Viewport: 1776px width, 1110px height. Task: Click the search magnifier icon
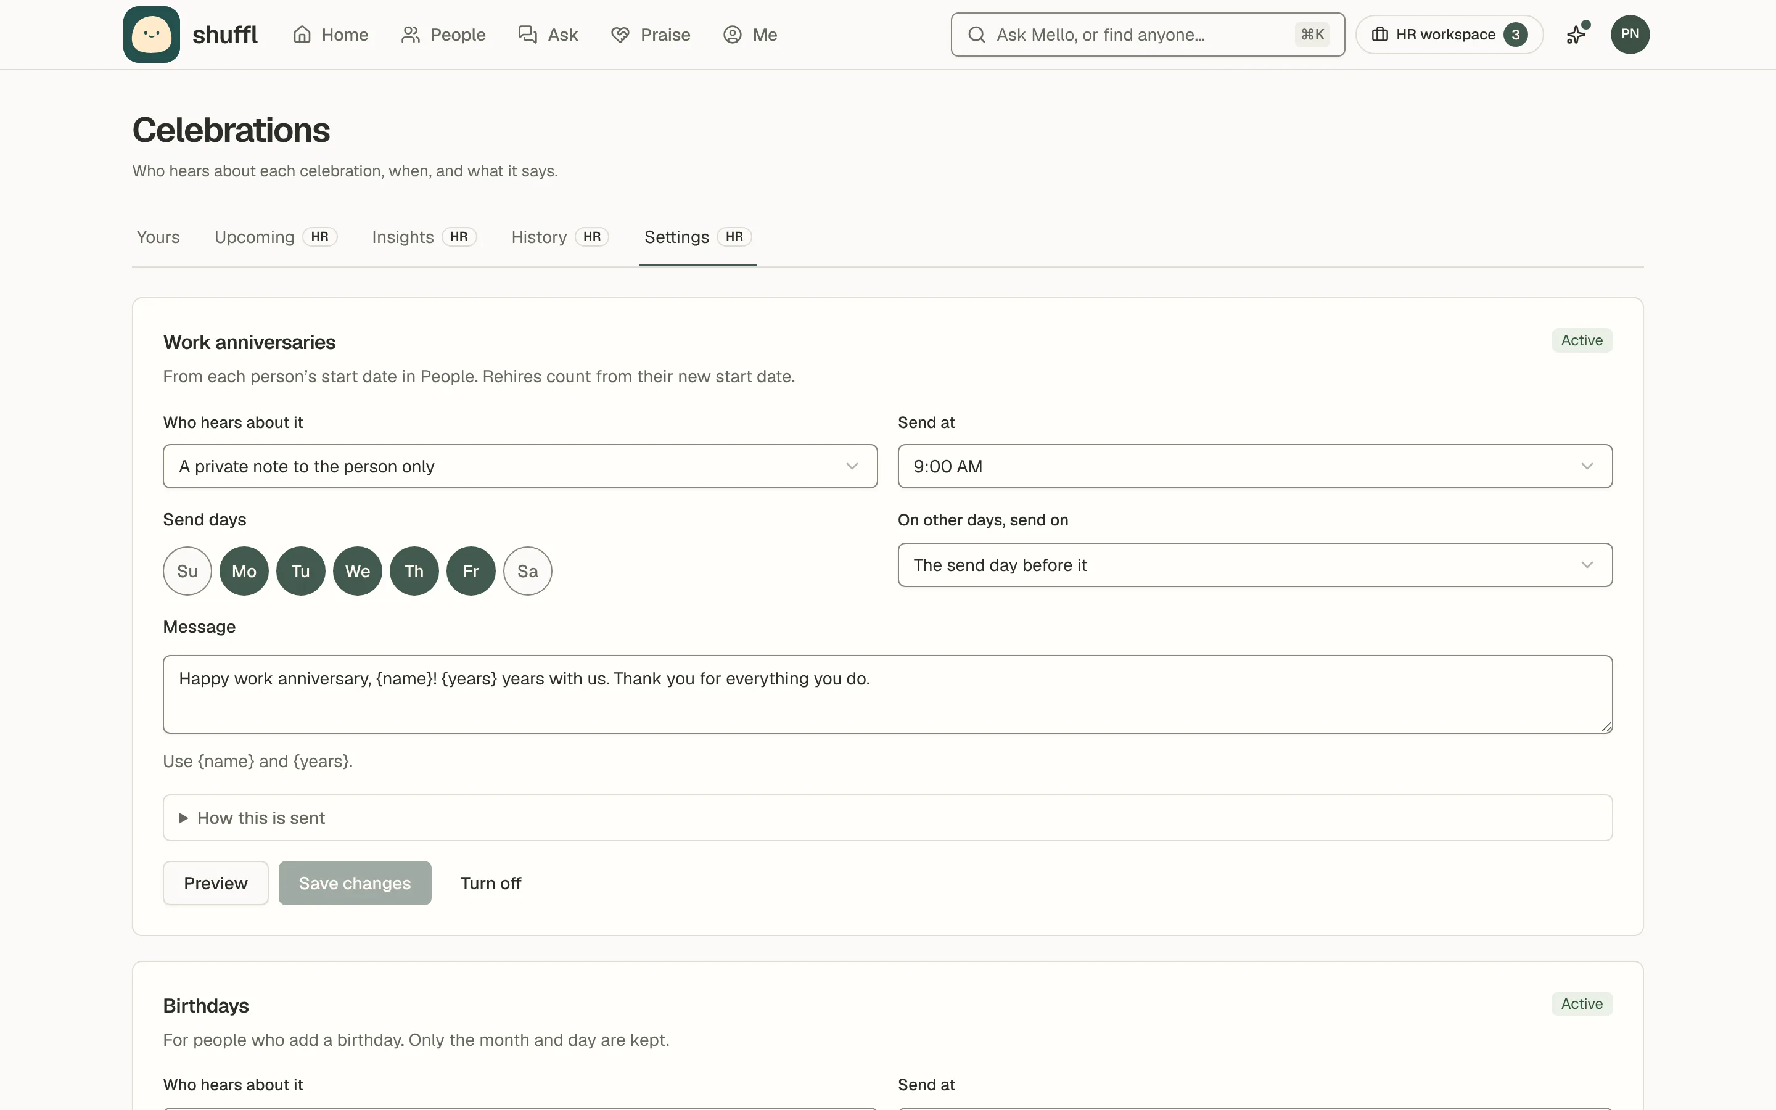pyautogui.click(x=976, y=35)
